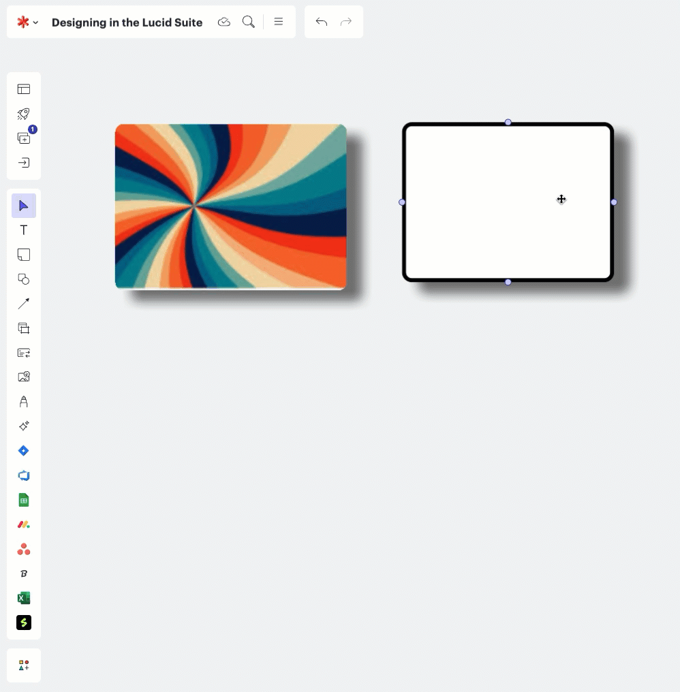Open the add-frame icon with badge
This screenshot has width=680, height=692.
click(x=24, y=138)
